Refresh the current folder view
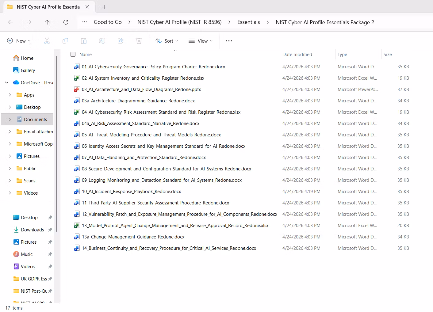The image size is (433, 312). click(x=66, y=22)
